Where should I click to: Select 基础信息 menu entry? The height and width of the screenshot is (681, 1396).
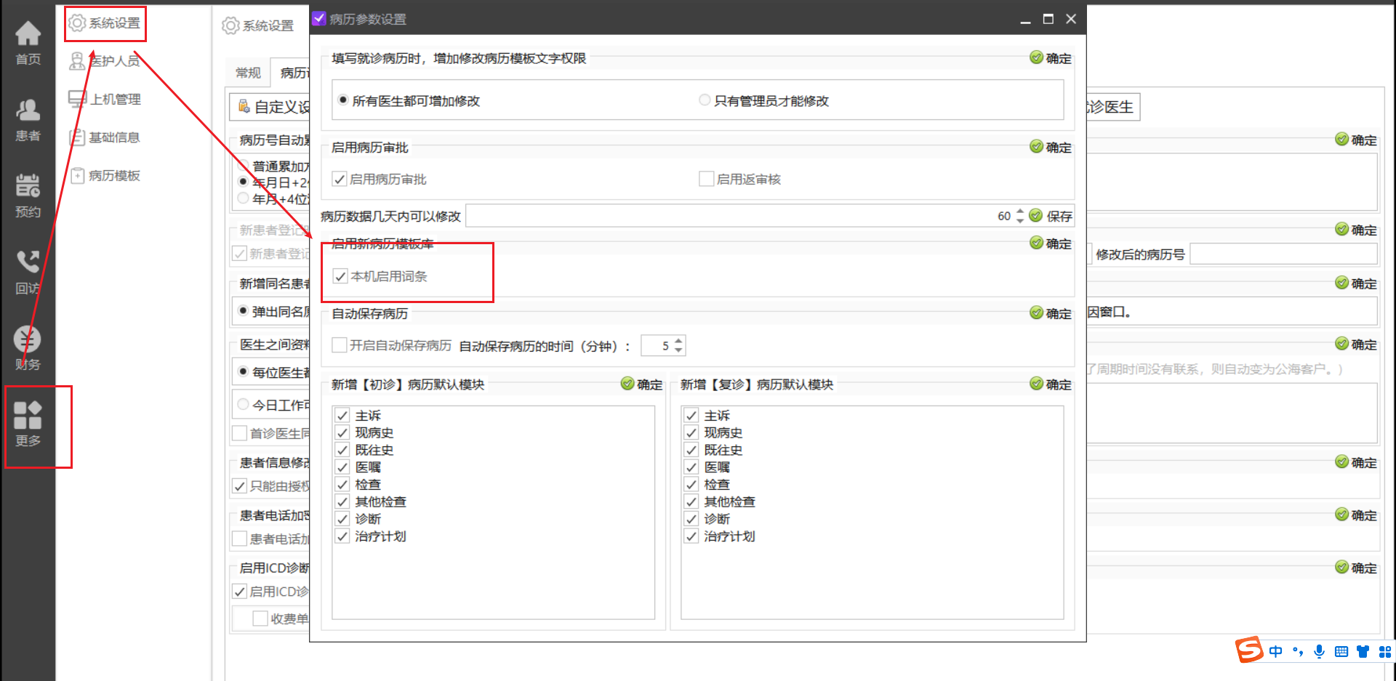coord(105,137)
